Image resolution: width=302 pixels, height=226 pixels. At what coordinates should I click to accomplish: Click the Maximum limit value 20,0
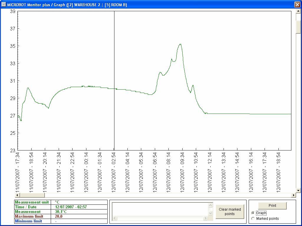(59, 216)
